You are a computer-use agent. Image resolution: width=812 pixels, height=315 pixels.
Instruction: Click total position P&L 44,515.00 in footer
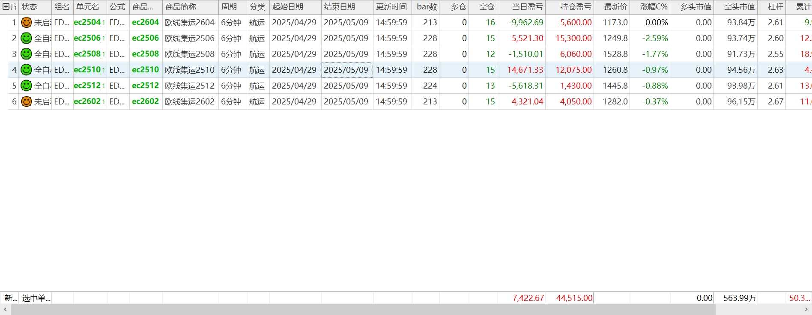click(574, 298)
